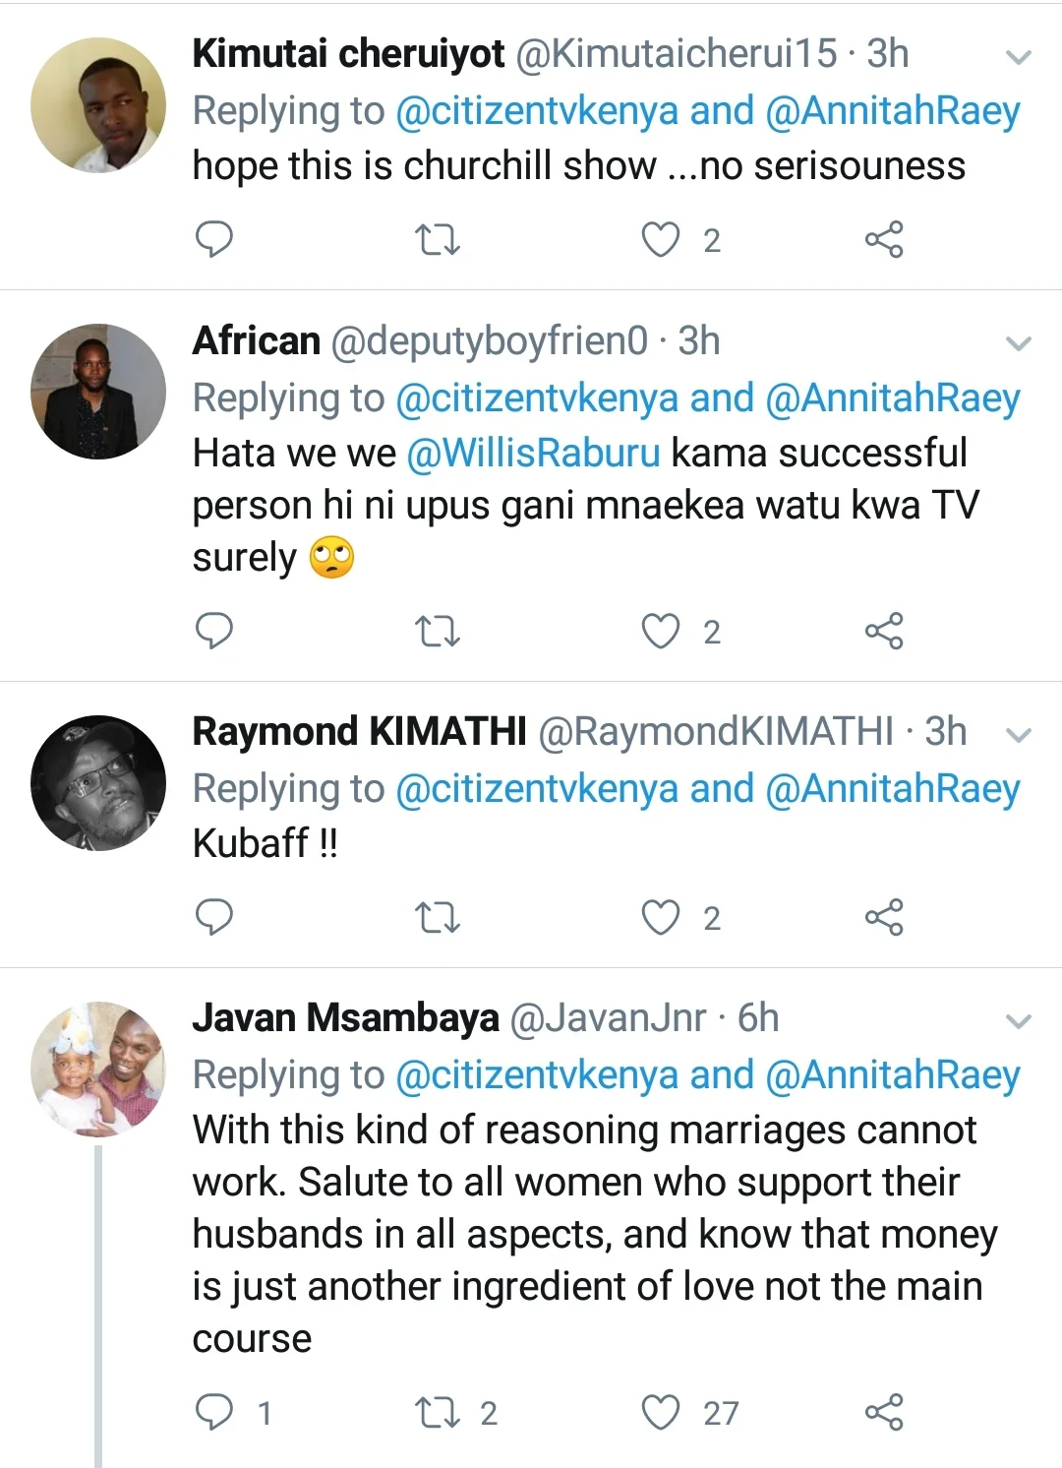Image resolution: width=1062 pixels, height=1468 pixels.
Task: Like Javan Msambaya's tweet with 27 likes
Action: (x=661, y=1413)
